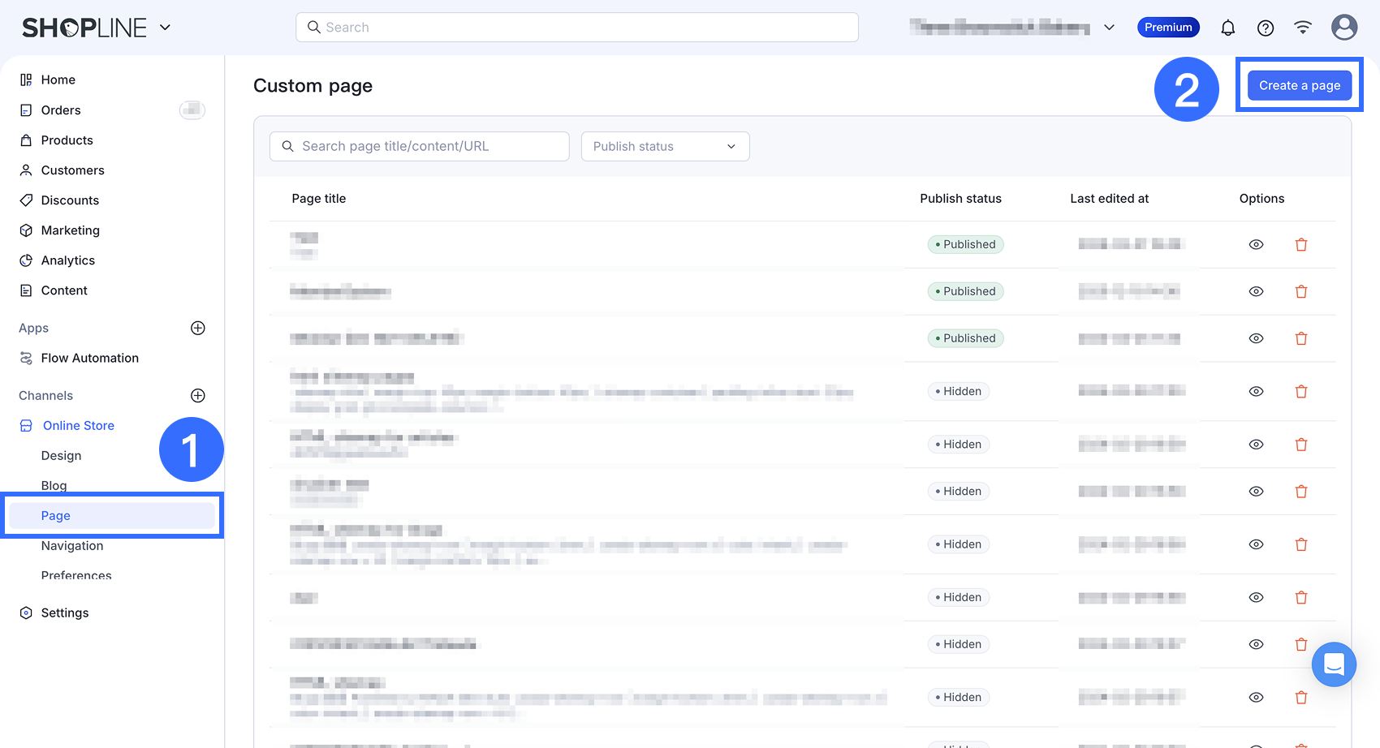Click the first Hidden status badge

pos(958,392)
